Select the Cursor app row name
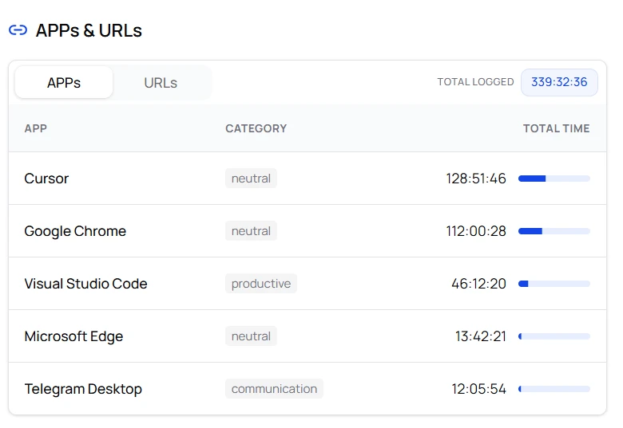Viewport: 623px width, 428px height. [46, 179]
